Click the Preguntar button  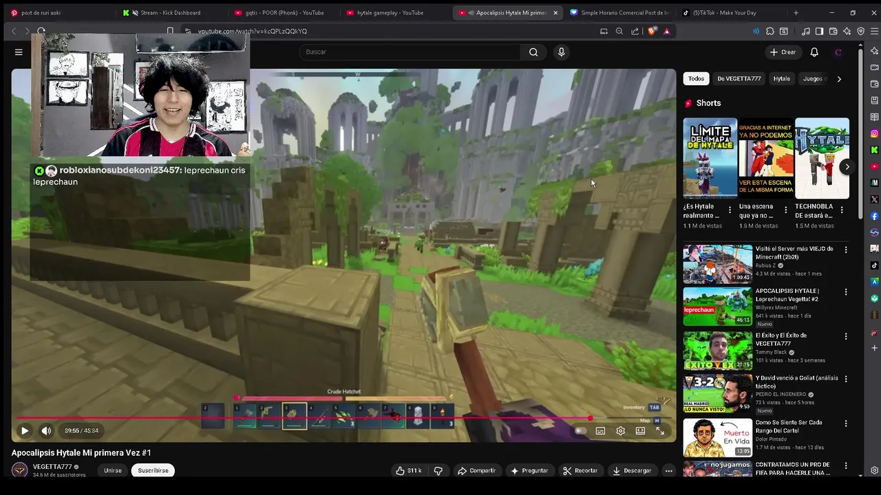(x=529, y=471)
